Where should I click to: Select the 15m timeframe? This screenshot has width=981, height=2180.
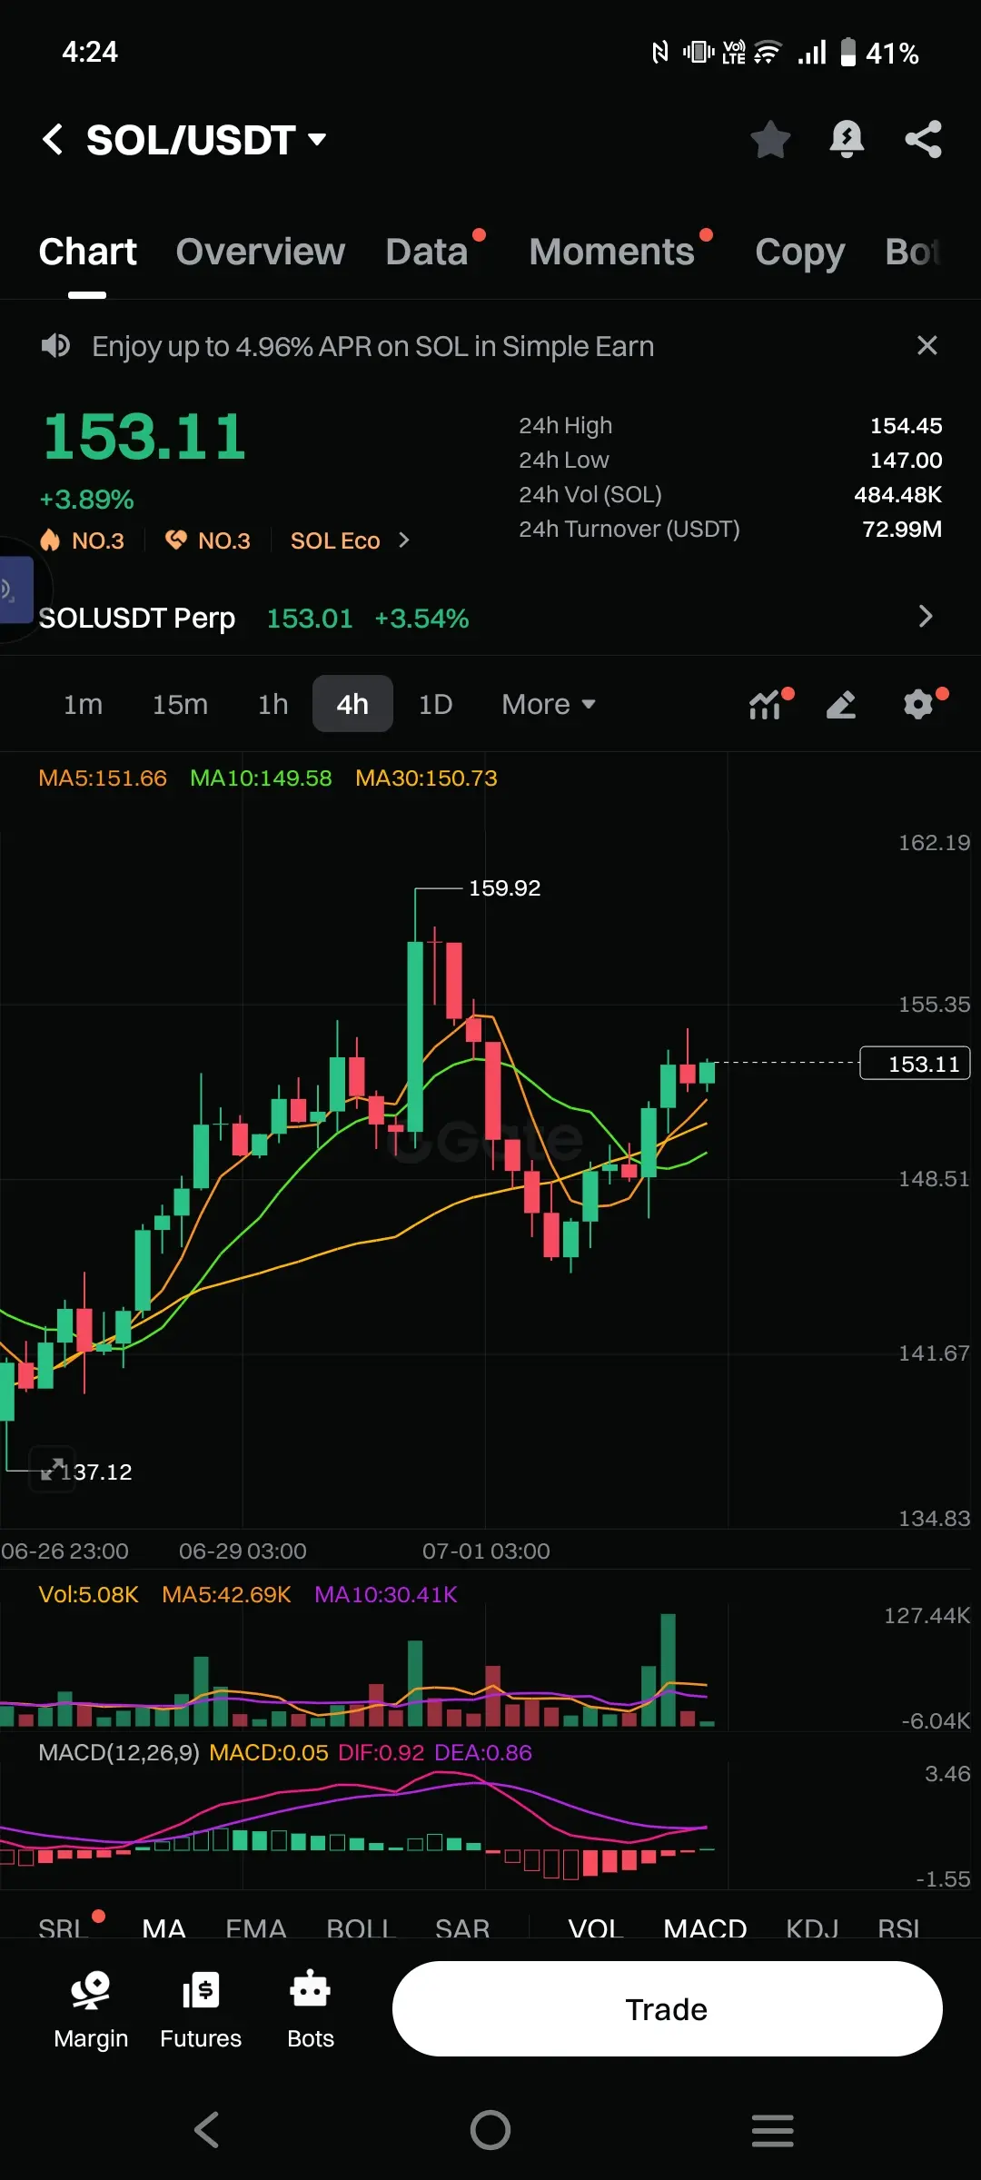(x=180, y=704)
